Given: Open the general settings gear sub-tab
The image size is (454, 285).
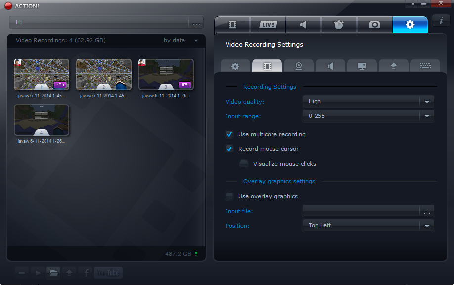Looking at the screenshot, I should pyautogui.click(x=235, y=66).
